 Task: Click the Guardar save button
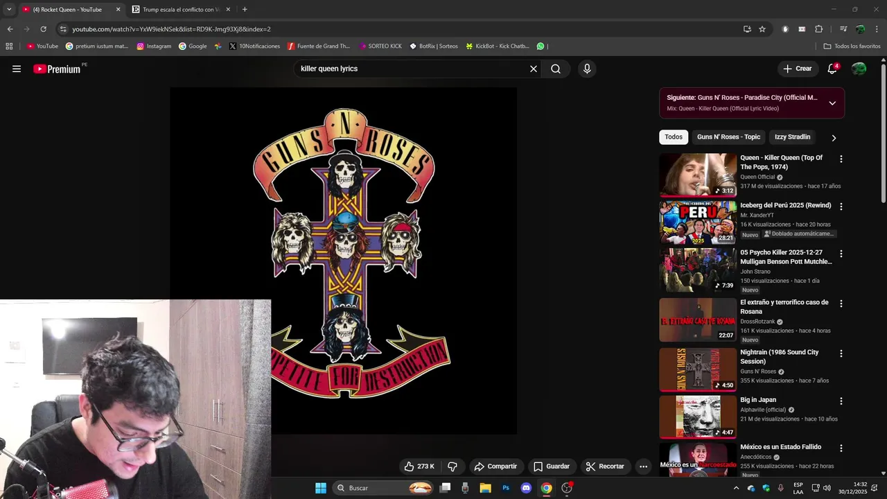click(552, 466)
